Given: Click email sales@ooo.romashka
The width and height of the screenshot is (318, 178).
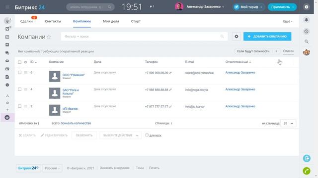Looking at the screenshot, I should (199, 73).
